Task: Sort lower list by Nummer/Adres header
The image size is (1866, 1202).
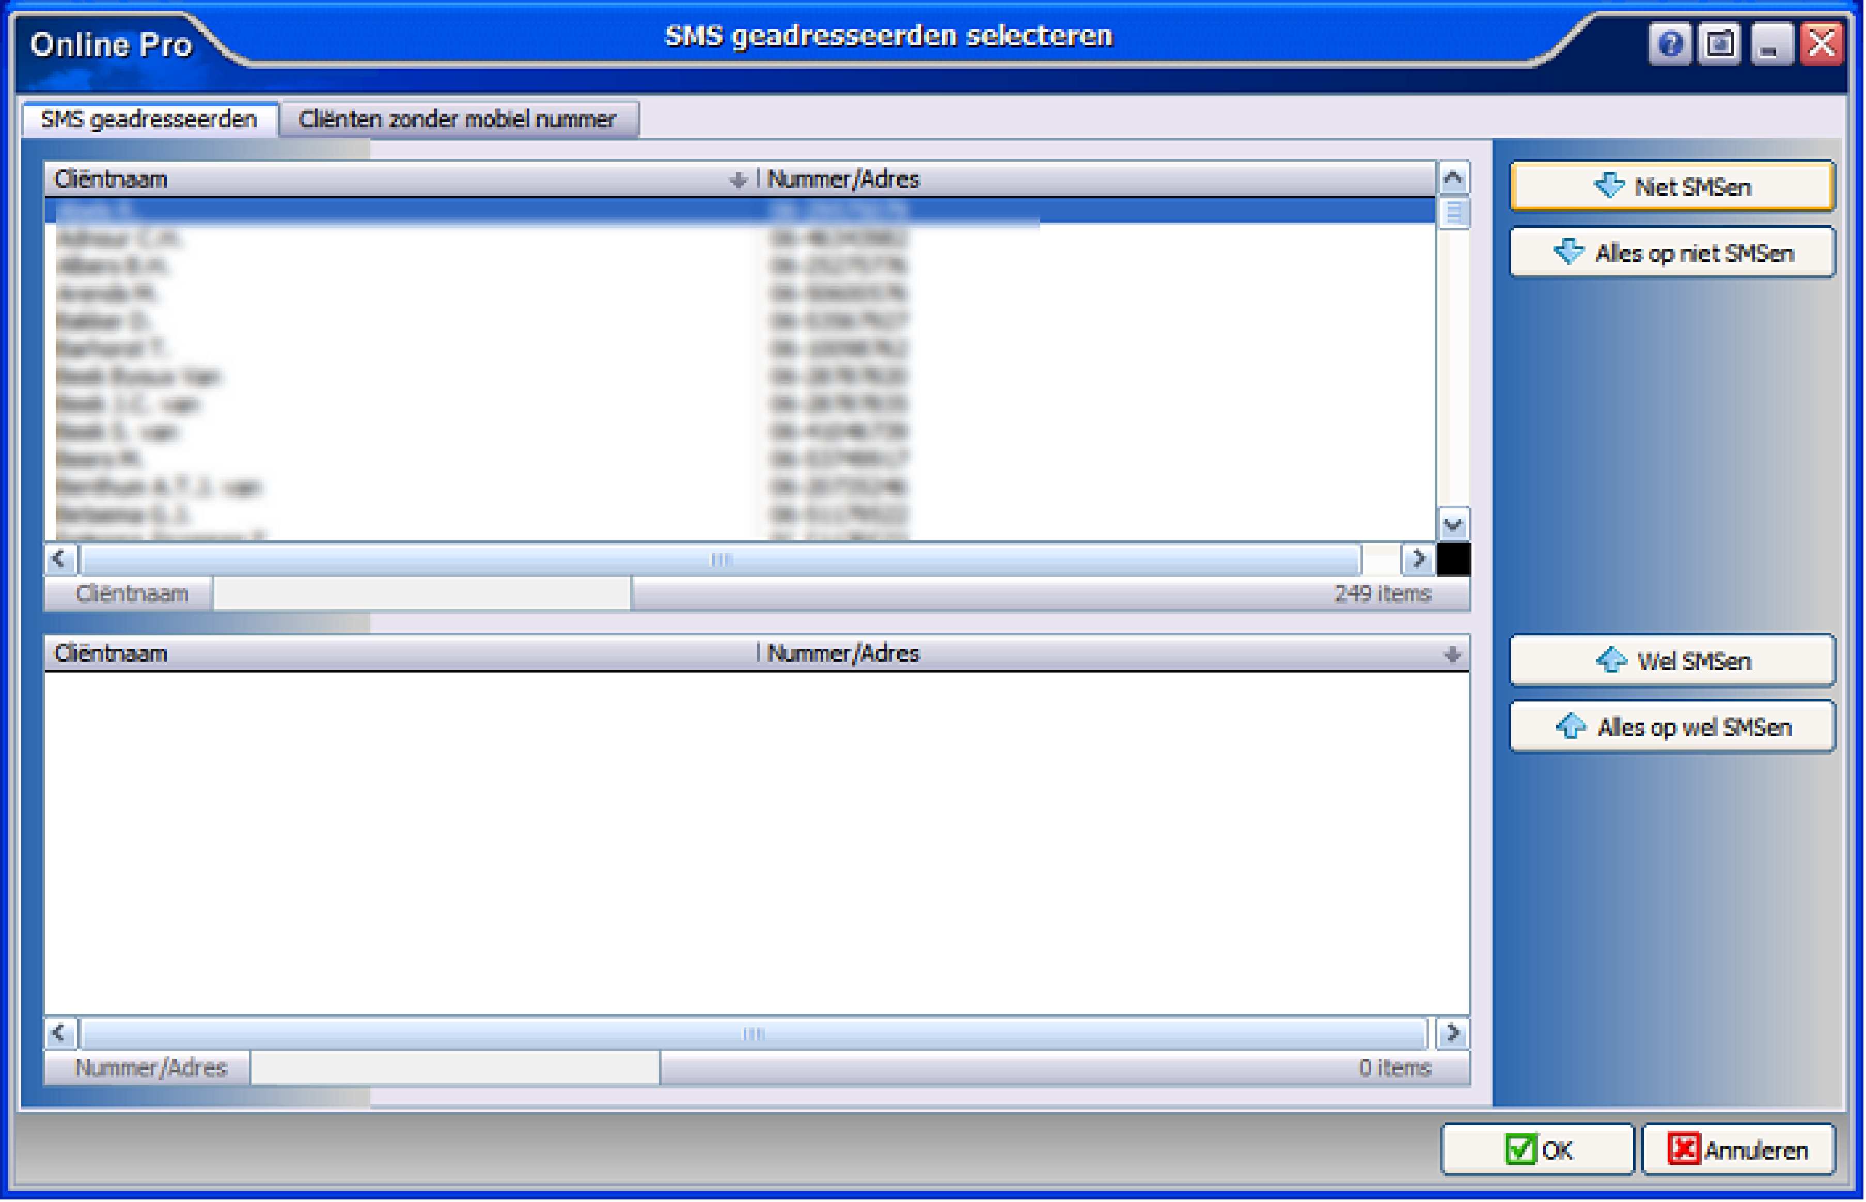Action: point(1114,653)
